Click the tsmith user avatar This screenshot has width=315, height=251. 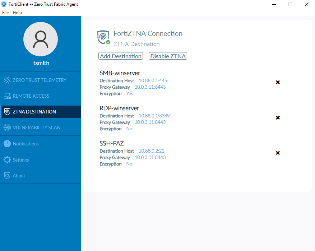point(40,39)
